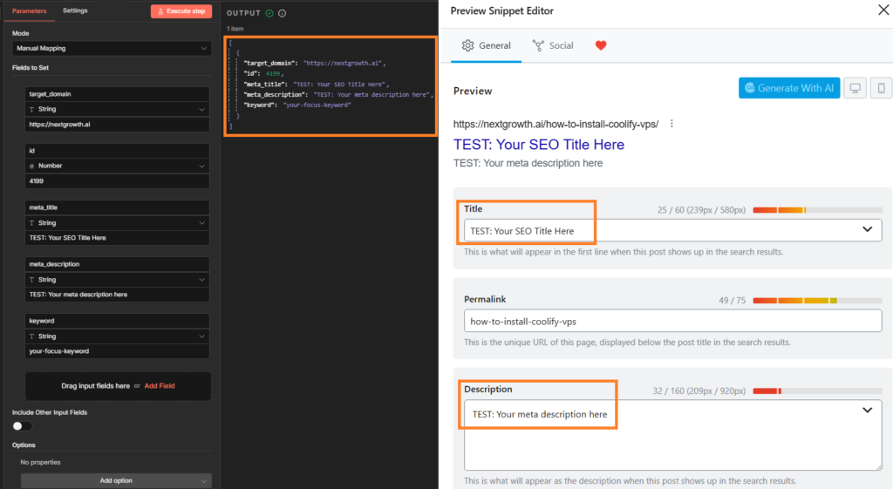Image resolution: width=893 pixels, height=489 pixels.
Task: Switch to the Social tab
Action: pos(552,45)
